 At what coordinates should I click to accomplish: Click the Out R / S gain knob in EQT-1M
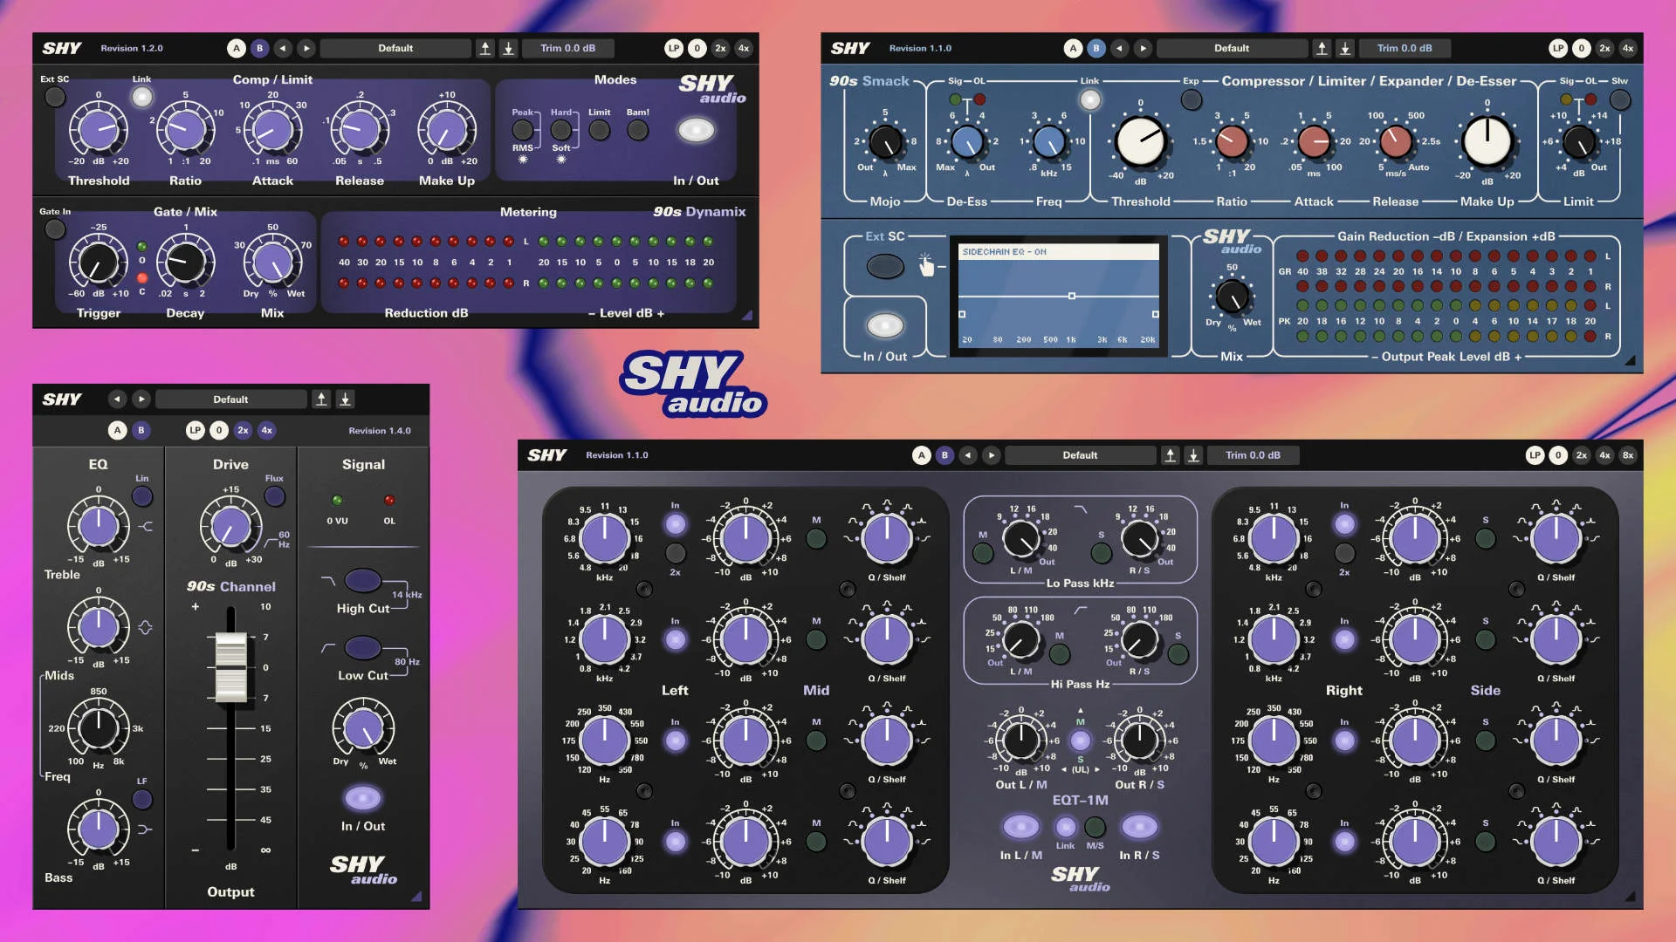[x=1139, y=741]
